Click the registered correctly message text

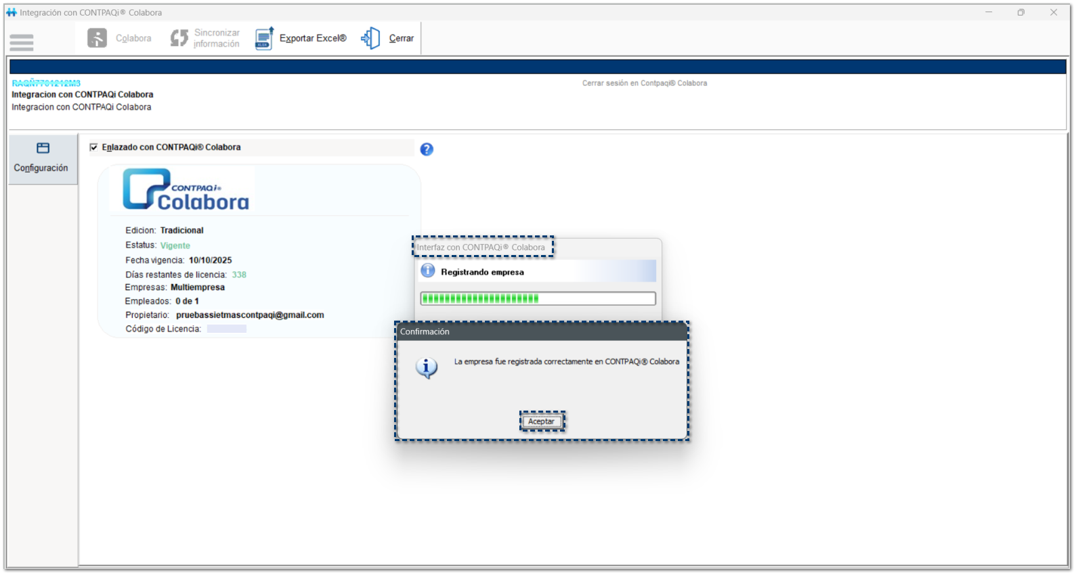pos(567,362)
